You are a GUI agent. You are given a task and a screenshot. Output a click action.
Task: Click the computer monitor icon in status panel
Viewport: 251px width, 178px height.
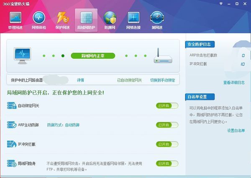(x=22, y=55)
